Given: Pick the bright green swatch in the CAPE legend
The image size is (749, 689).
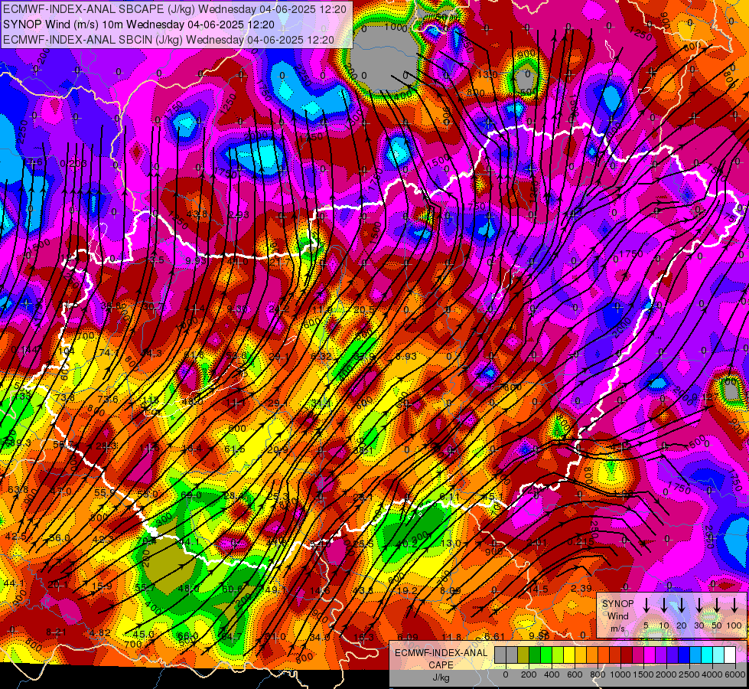Looking at the screenshot, I should click(x=546, y=655).
